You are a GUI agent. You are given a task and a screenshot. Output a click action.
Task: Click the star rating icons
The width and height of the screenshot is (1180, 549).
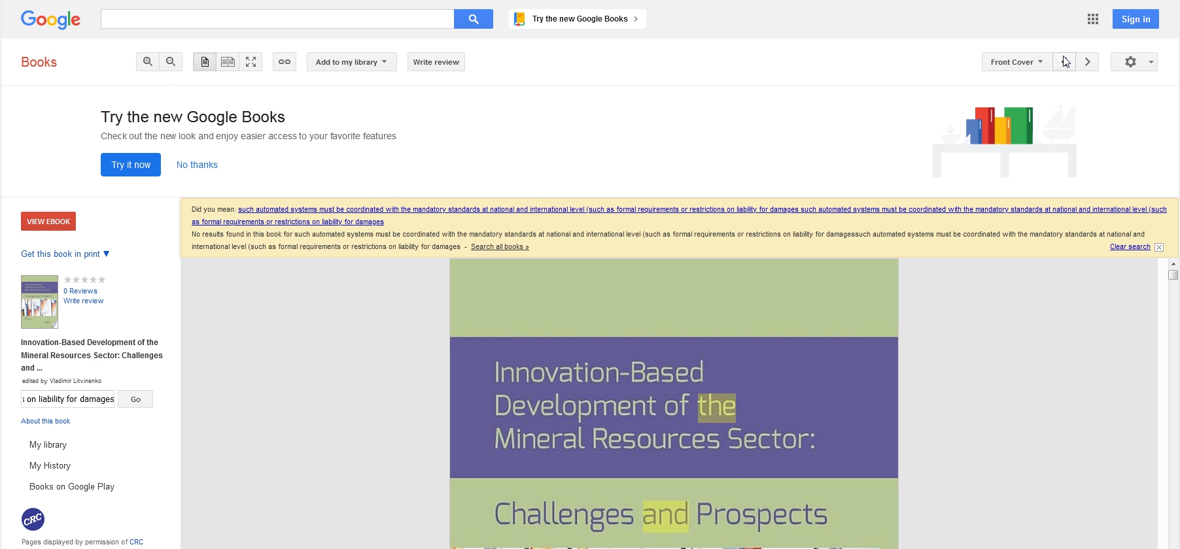click(x=84, y=280)
